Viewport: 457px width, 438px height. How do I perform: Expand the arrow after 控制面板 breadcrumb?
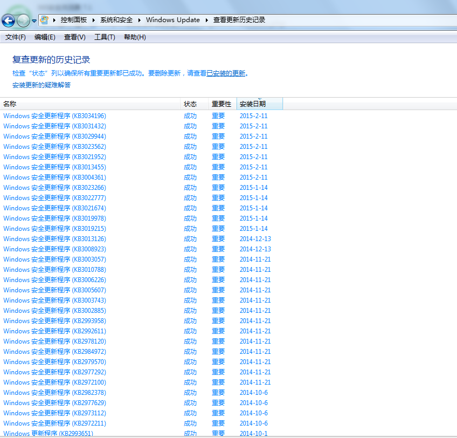click(x=94, y=20)
